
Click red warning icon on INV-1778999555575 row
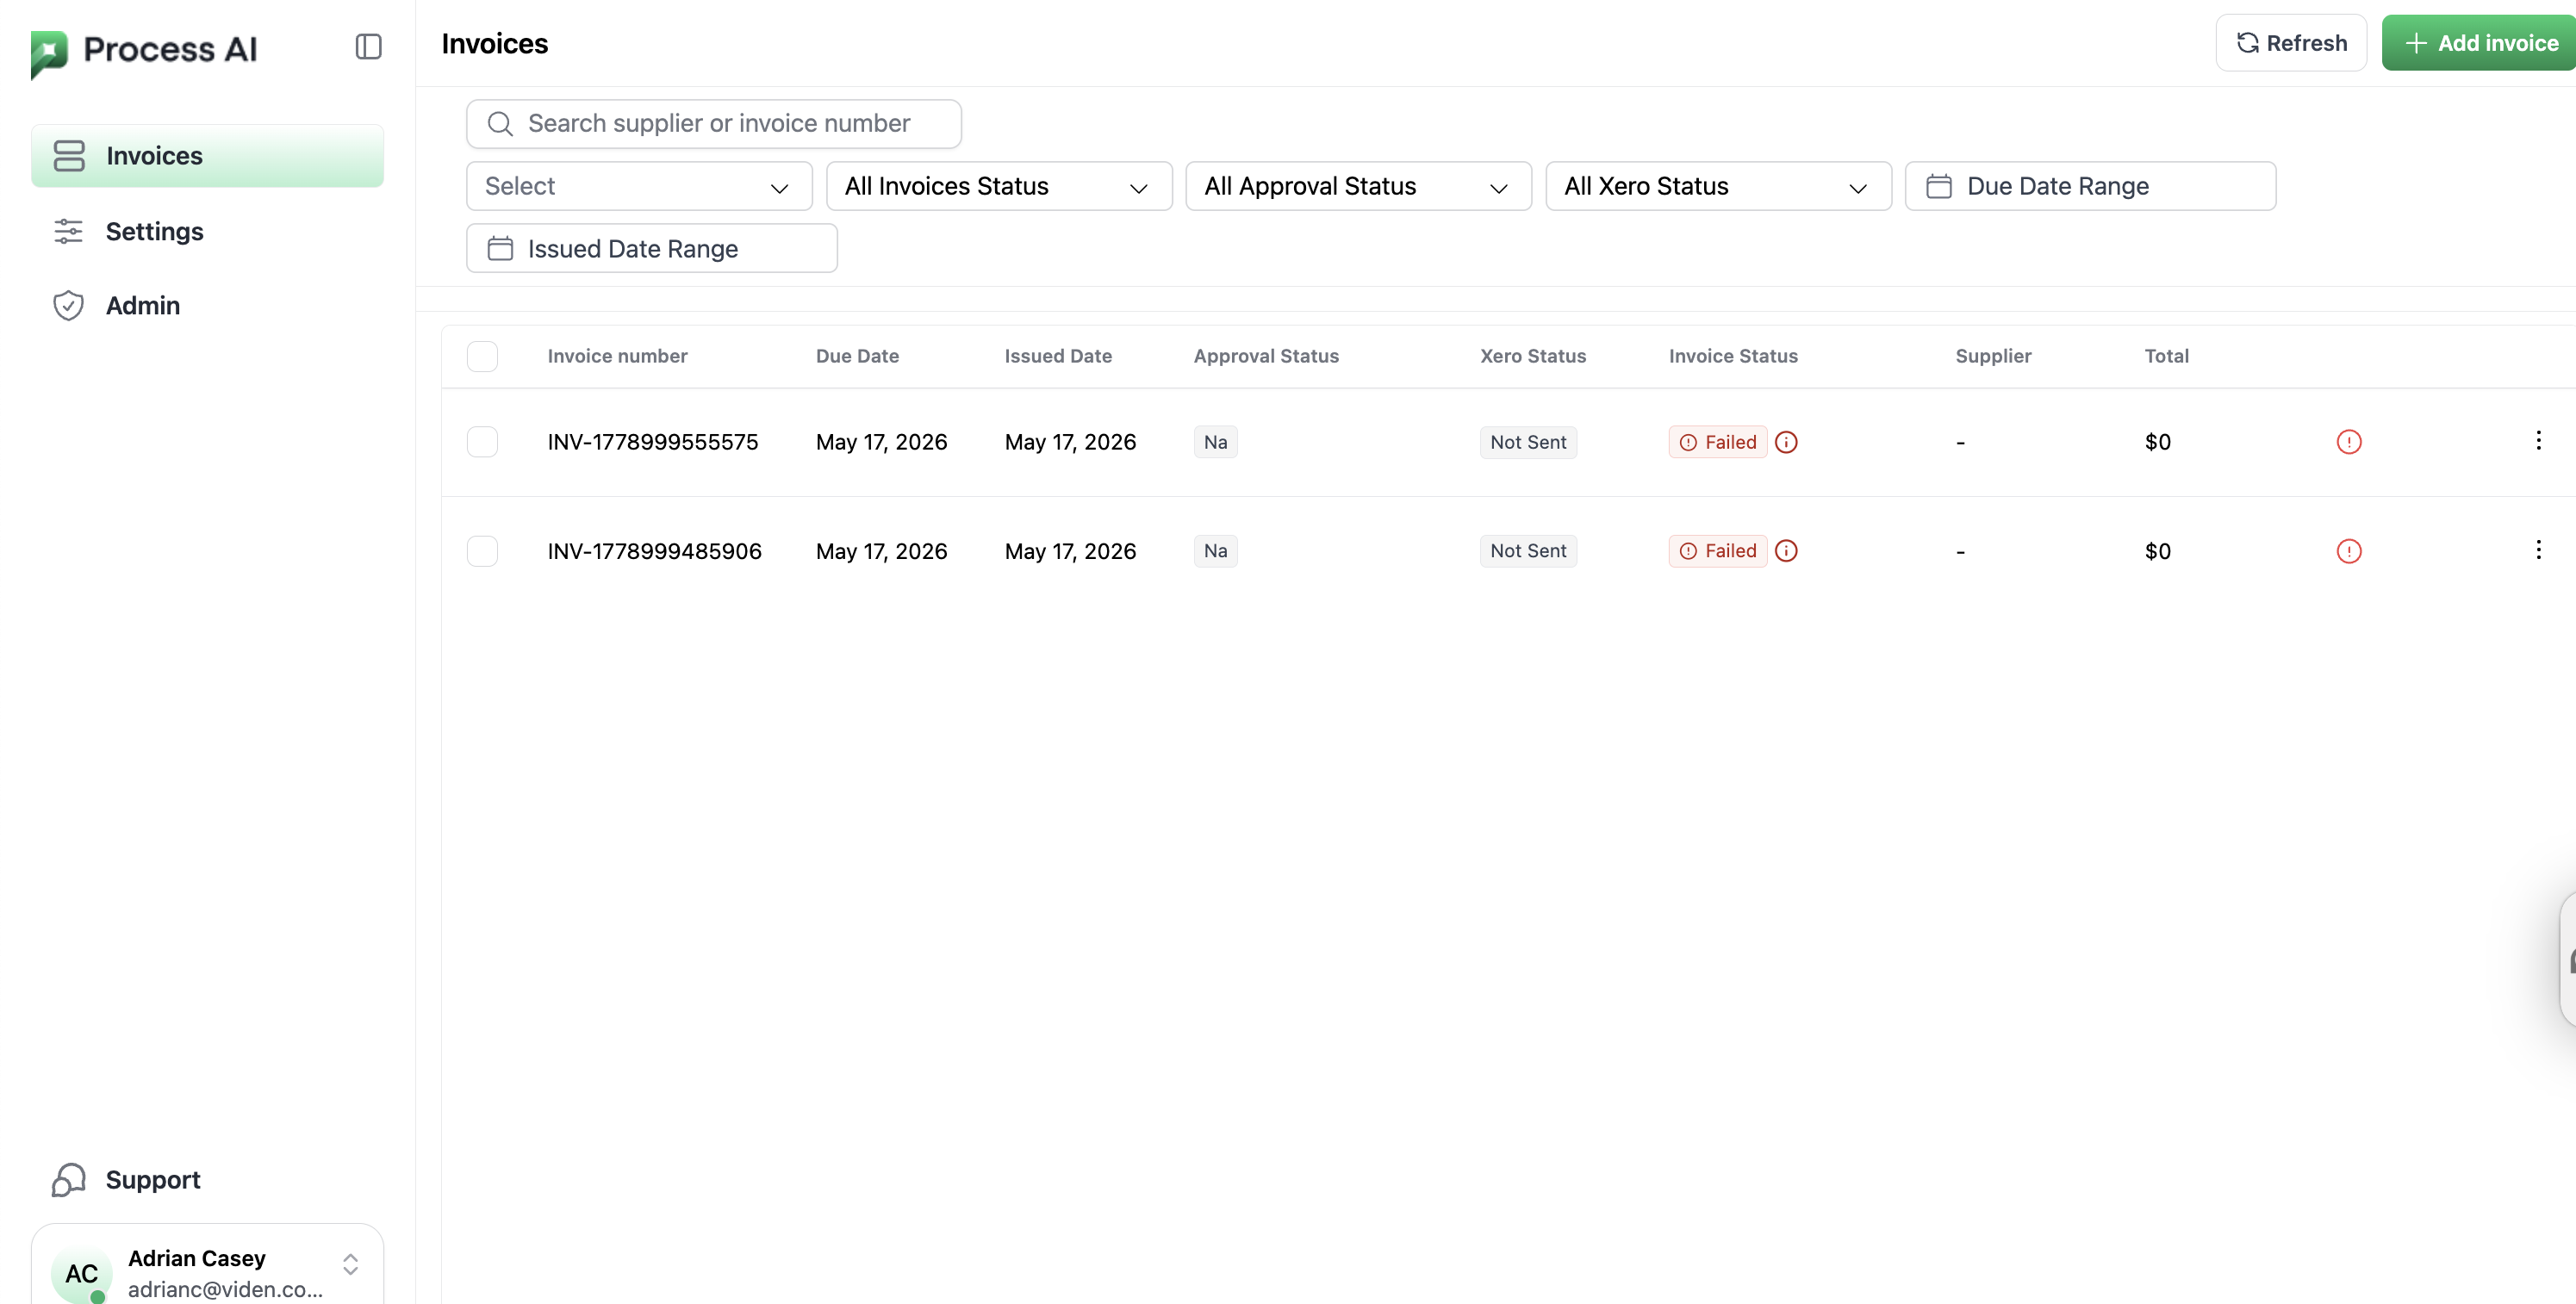click(x=2349, y=442)
